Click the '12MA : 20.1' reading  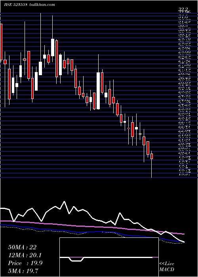coord(25,255)
